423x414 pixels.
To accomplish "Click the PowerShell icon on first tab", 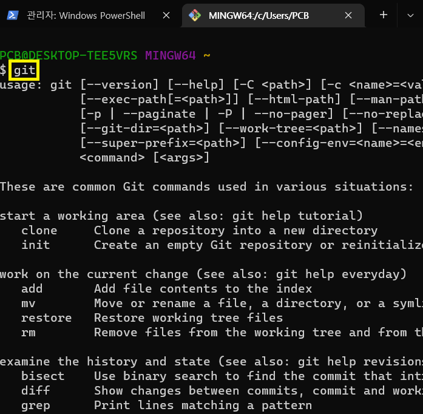I will click(12, 15).
